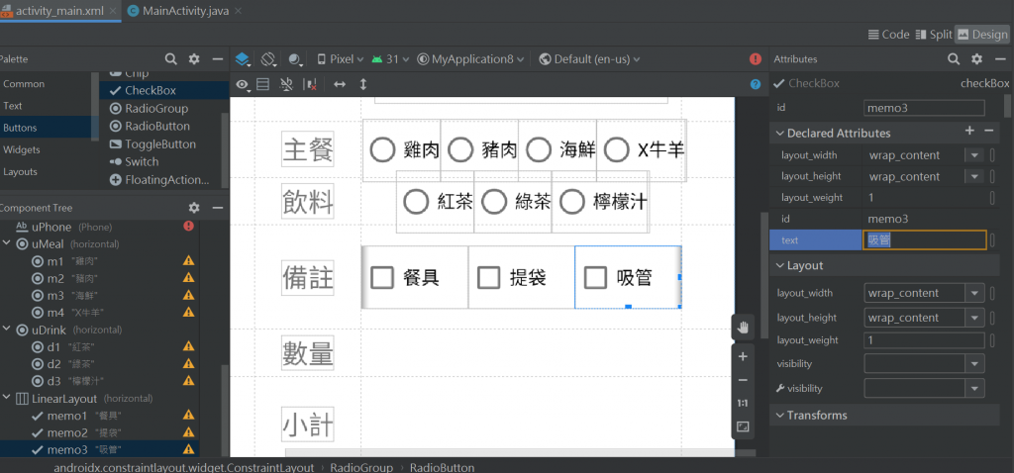This screenshot has height=473, width=1014.
Task: Zoom in with the plus button
Action: [x=743, y=356]
